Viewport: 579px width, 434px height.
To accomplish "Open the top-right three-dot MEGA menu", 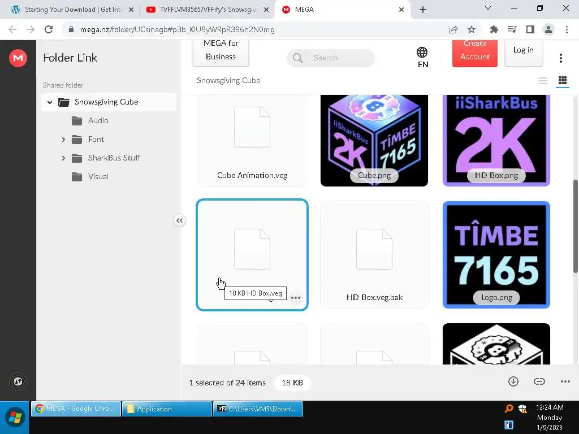I will [x=560, y=58].
